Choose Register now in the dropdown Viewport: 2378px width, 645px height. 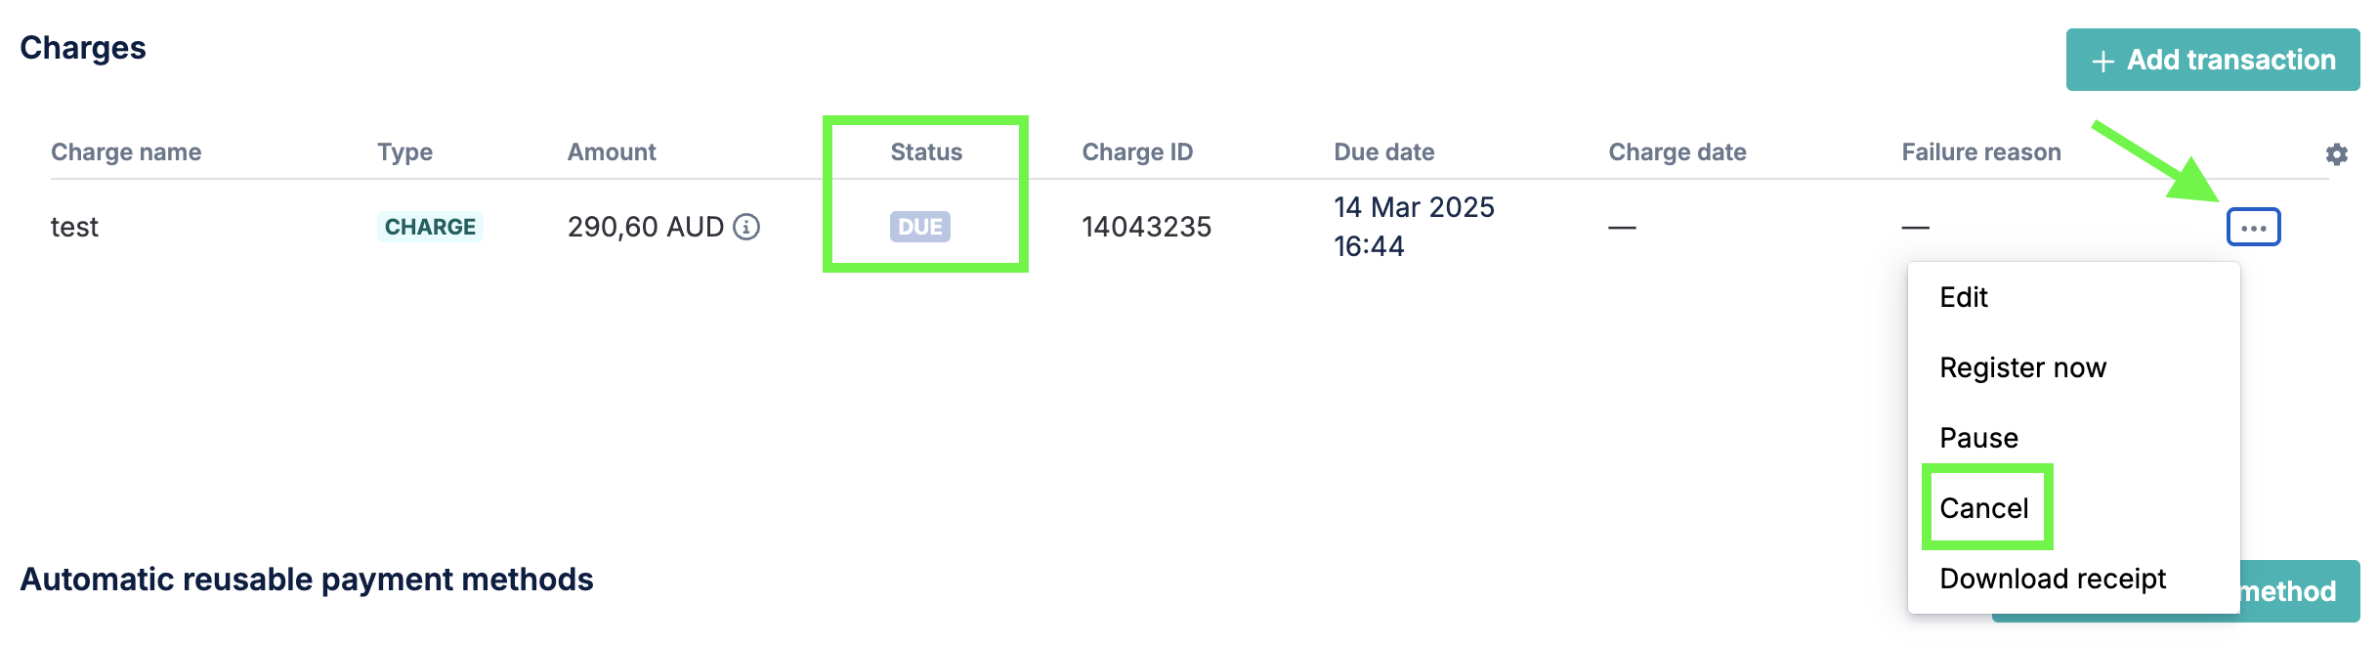tap(2022, 367)
